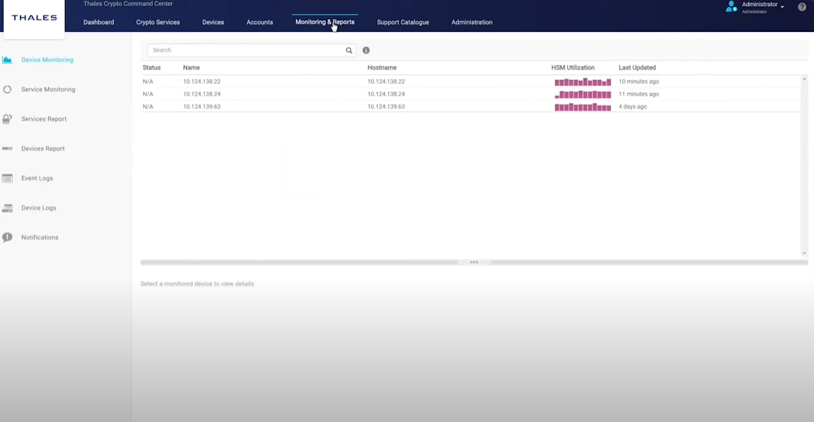Click the Service Monitoring circular icon

coord(7,89)
